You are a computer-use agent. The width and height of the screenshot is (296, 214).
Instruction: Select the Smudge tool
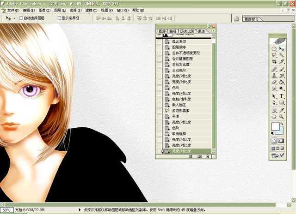(x=274, y=88)
